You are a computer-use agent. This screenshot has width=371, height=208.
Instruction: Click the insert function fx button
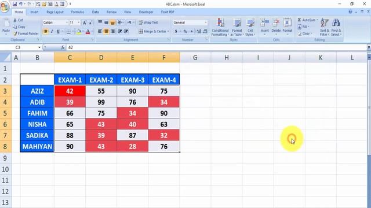click(x=63, y=47)
